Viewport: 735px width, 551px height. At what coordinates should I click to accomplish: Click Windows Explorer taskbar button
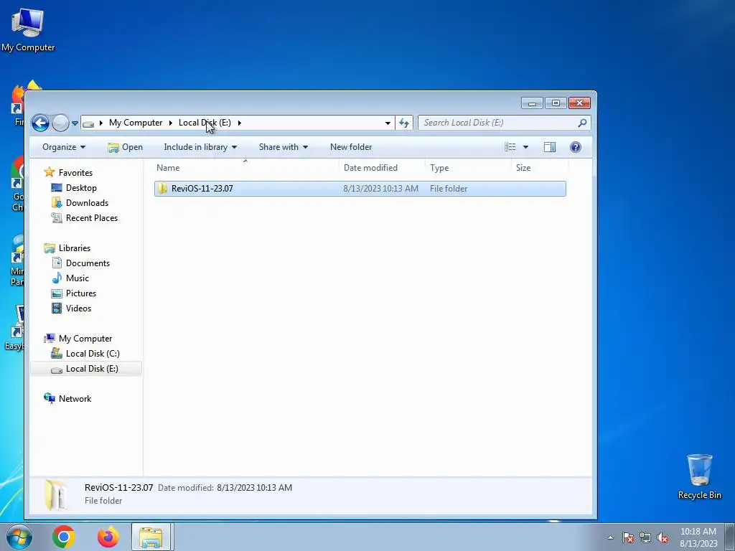pyautogui.click(x=151, y=537)
